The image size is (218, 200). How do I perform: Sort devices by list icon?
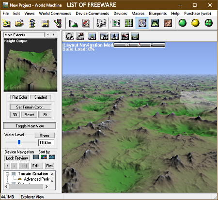point(36,157)
